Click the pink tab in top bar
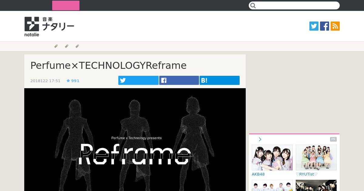 pos(66,5)
